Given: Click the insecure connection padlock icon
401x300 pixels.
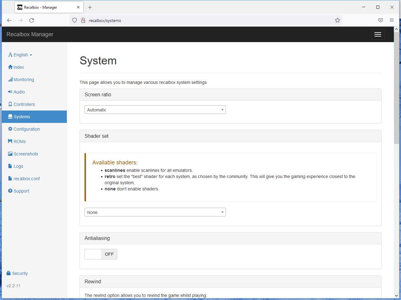Looking at the screenshot, I should click(83, 20).
